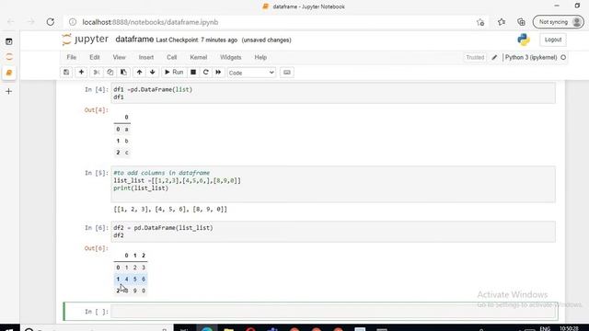The height and width of the screenshot is (331, 589).
Task: Open the Favorites list icon
Action: click(502, 22)
